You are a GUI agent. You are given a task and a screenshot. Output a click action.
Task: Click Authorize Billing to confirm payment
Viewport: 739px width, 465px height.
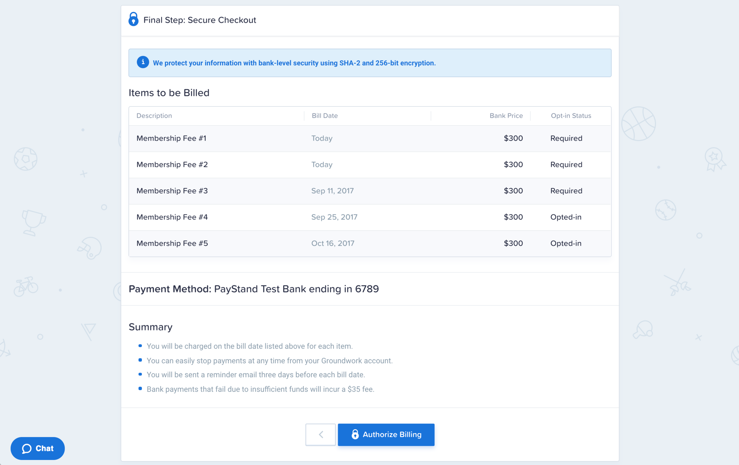(x=386, y=435)
